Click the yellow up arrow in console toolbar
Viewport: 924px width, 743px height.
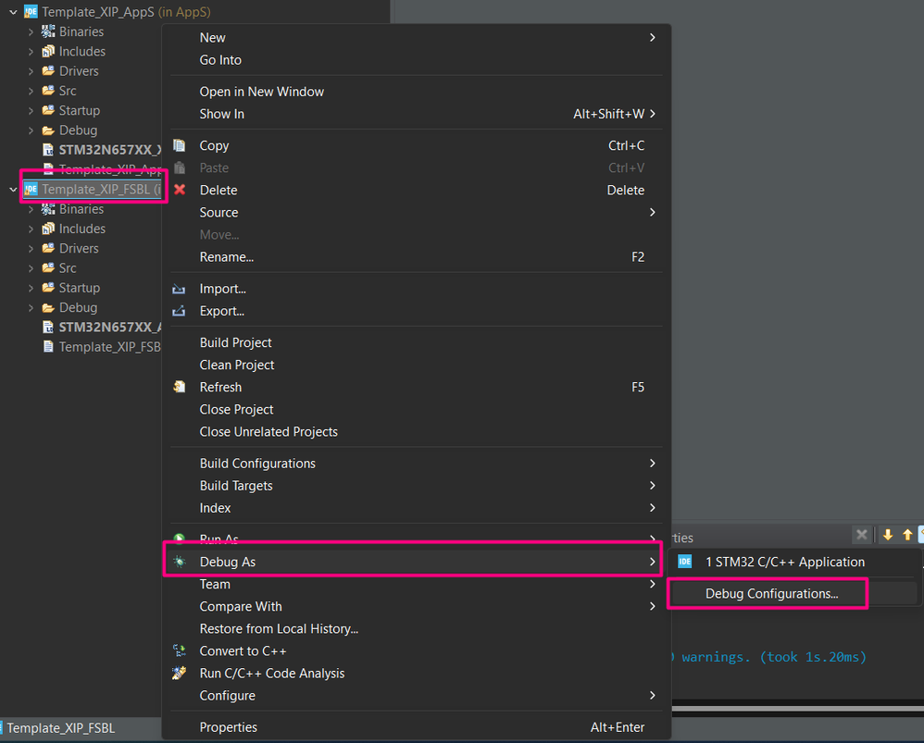coord(907,535)
